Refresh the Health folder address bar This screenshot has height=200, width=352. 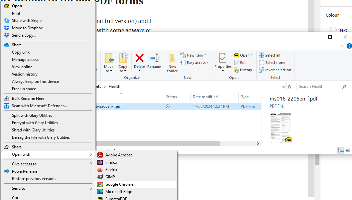coord(290,87)
